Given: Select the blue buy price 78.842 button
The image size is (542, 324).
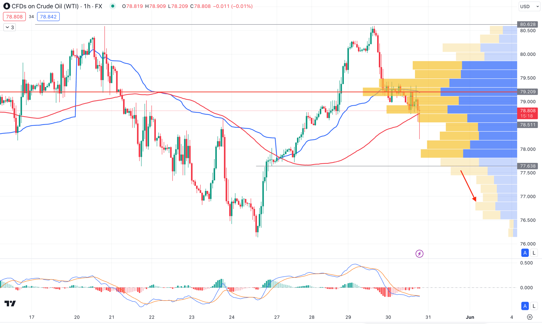Looking at the screenshot, I should coord(48,17).
